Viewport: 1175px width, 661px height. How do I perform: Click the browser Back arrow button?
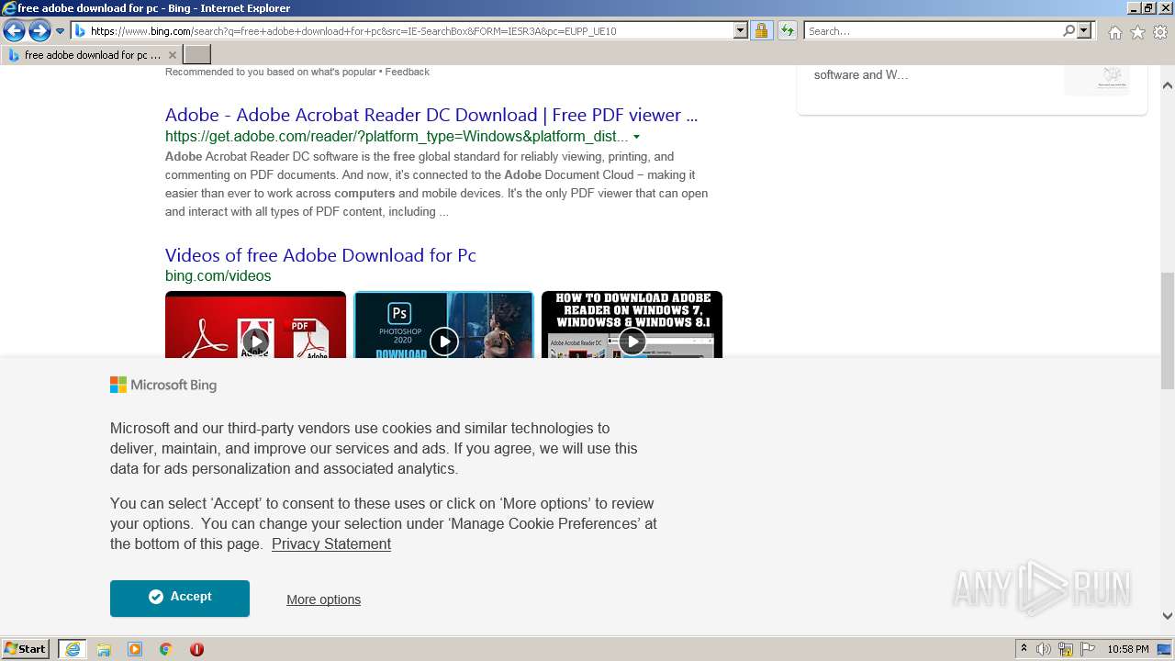tap(14, 31)
